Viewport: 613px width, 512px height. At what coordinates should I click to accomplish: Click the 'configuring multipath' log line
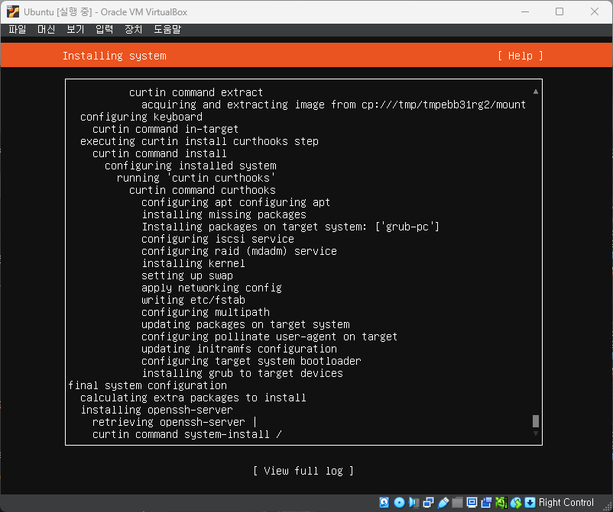pyautogui.click(x=206, y=312)
